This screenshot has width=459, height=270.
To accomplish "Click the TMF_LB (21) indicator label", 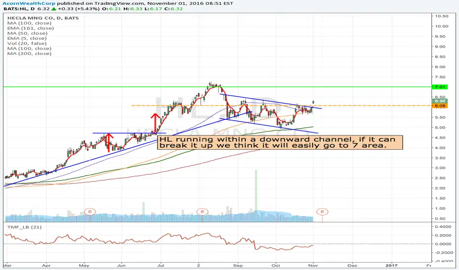I will (x=24, y=227).
